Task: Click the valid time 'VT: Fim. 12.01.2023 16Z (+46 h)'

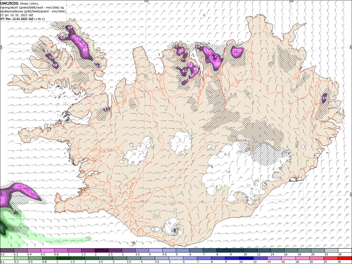Action: click(x=23, y=19)
